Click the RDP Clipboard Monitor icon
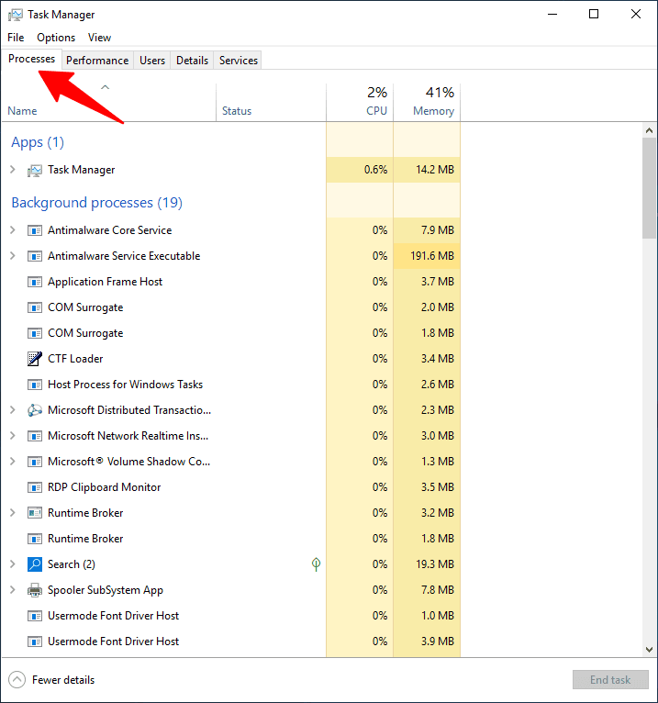The width and height of the screenshot is (658, 703). click(35, 487)
